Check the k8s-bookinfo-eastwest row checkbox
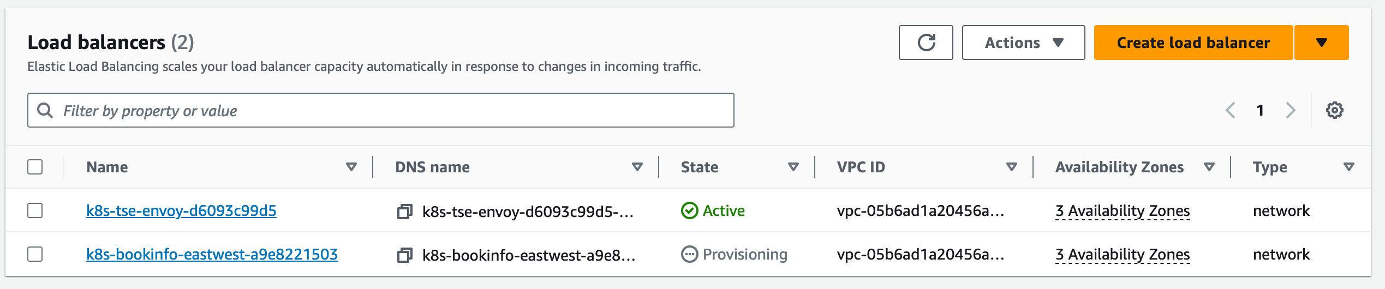This screenshot has width=1385, height=289. pyautogui.click(x=35, y=254)
